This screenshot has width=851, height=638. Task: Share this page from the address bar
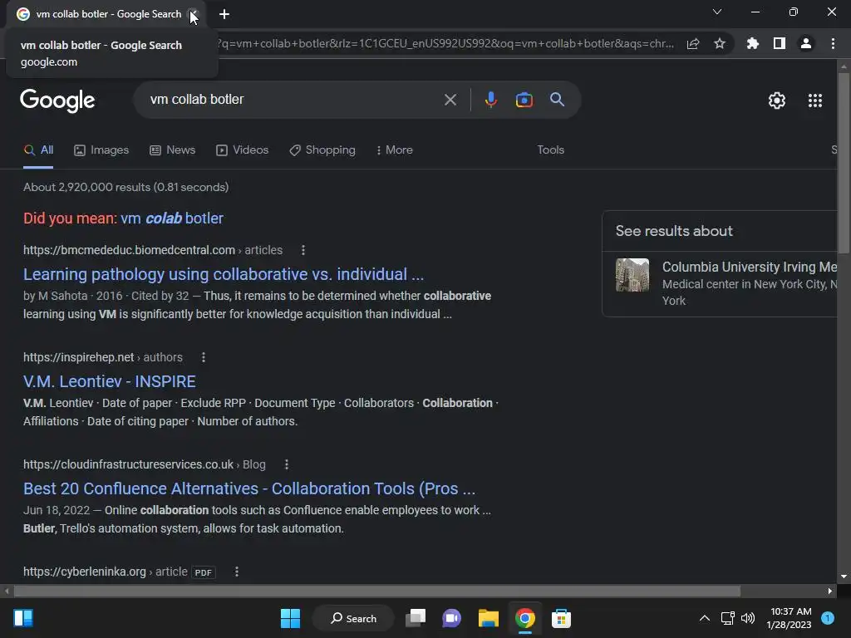[692, 44]
